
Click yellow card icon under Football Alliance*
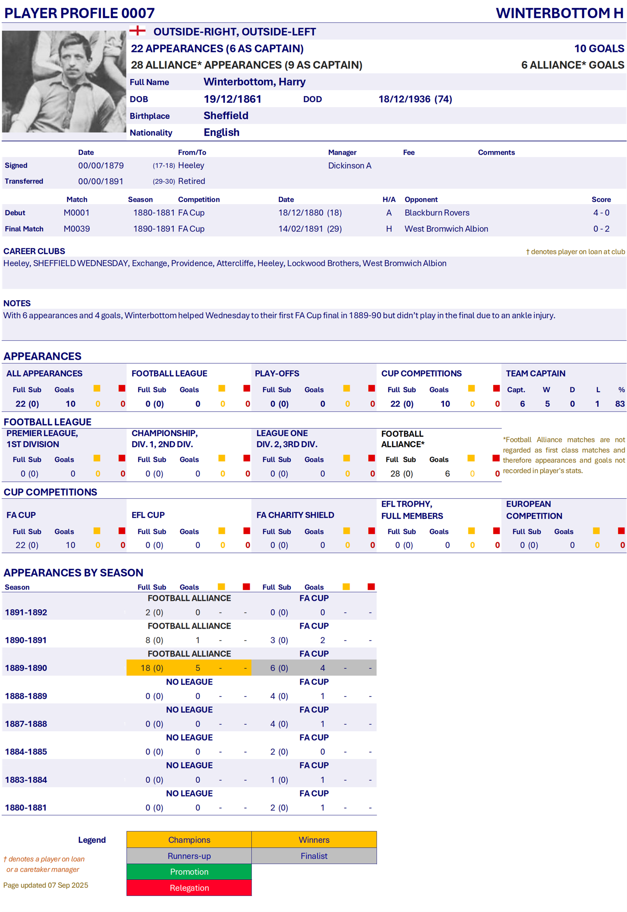tap(472, 458)
